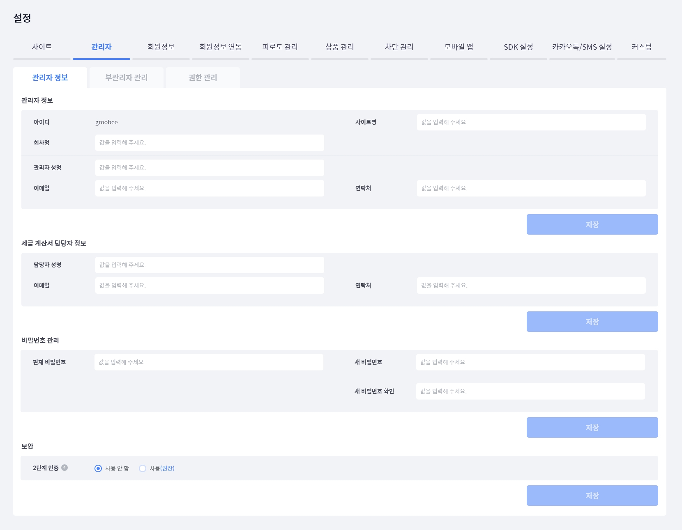Open the 권한 관리 sub-tab

[203, 78]
